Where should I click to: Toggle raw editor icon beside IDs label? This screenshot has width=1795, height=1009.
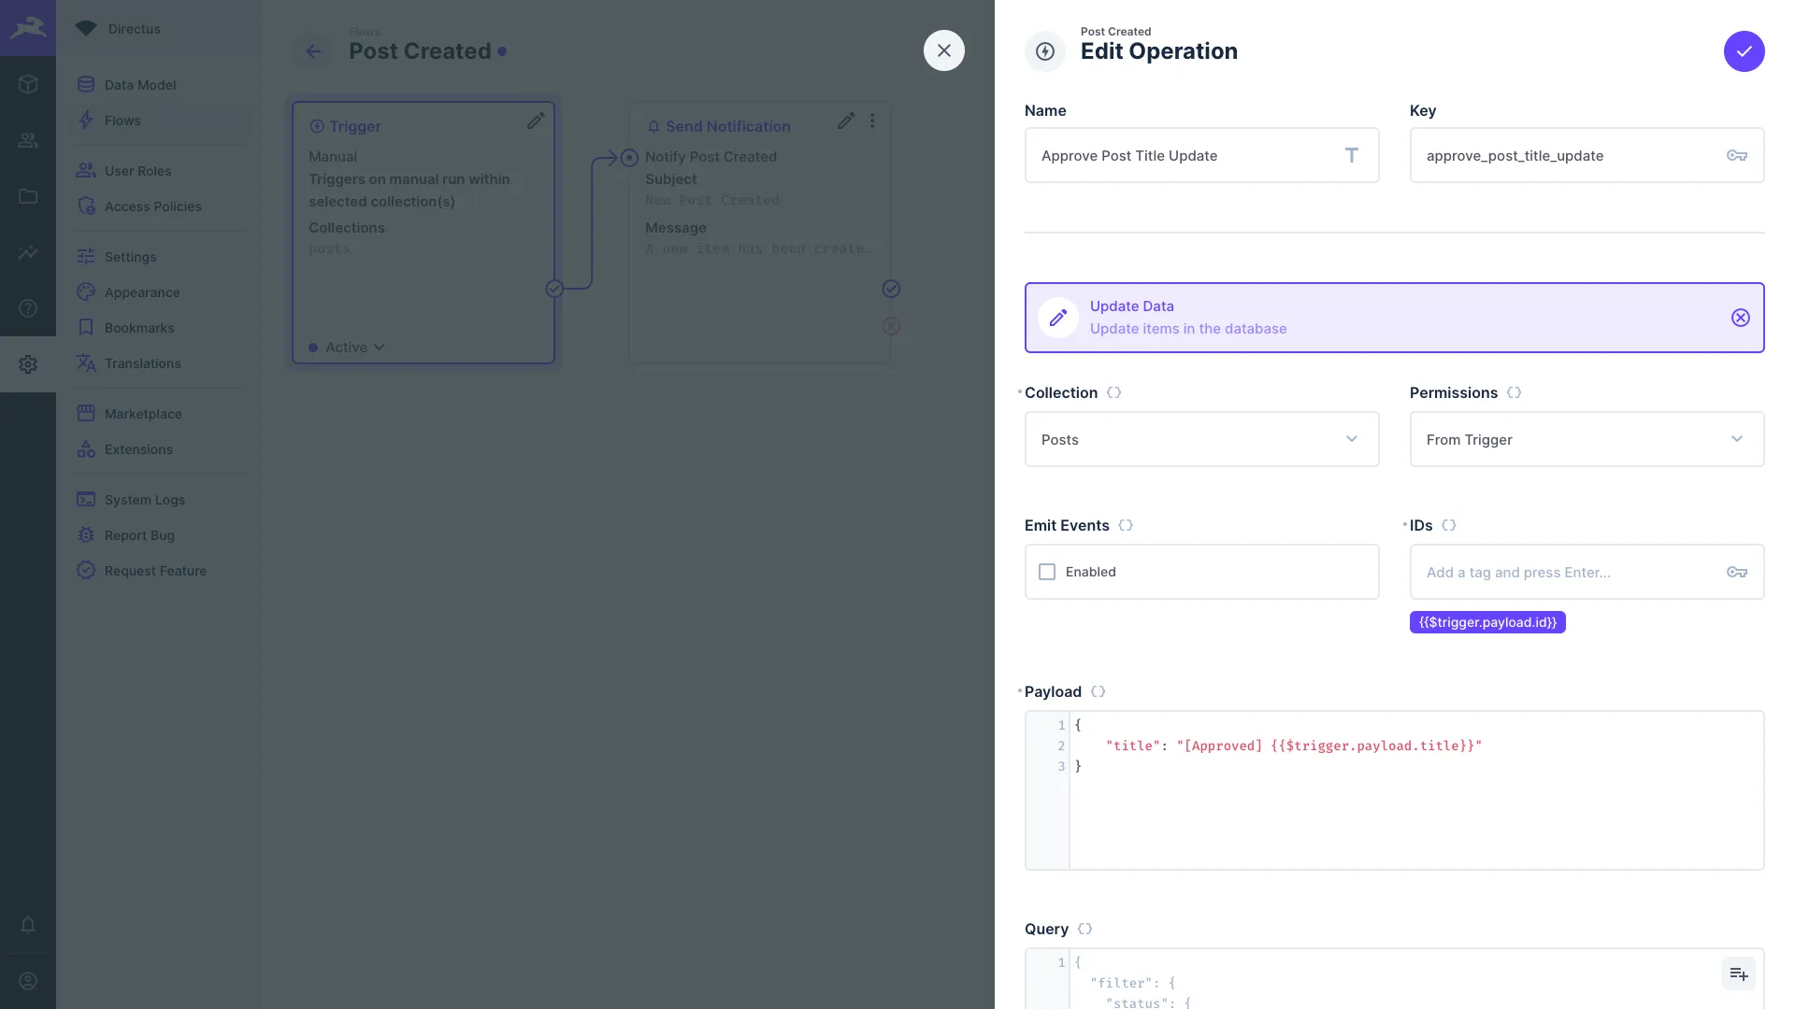point(1448,526)
